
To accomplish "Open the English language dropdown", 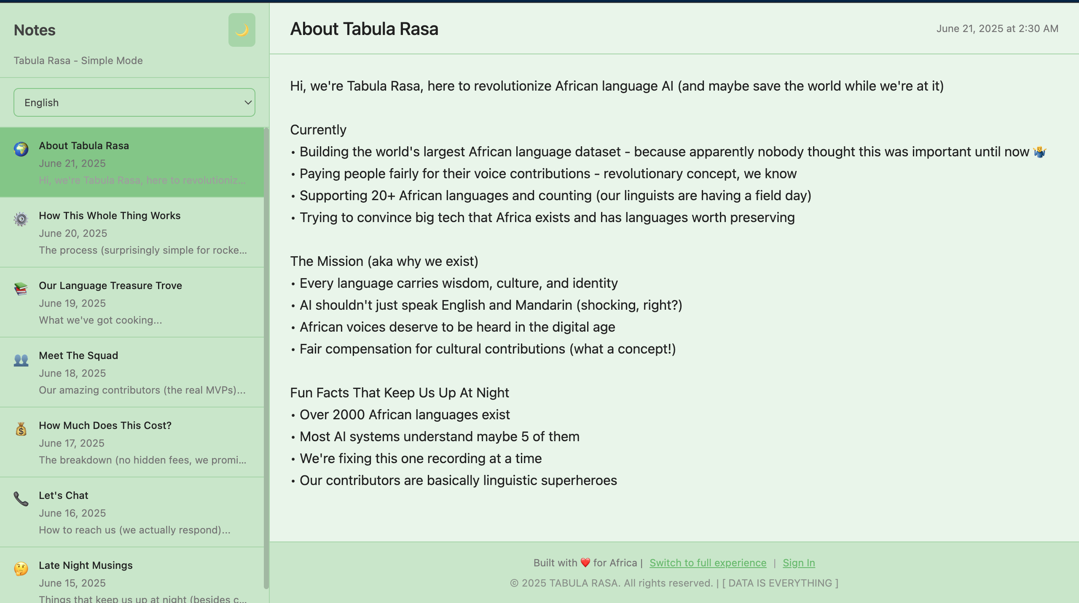I will pyautogui.click(x=134, y=102).
